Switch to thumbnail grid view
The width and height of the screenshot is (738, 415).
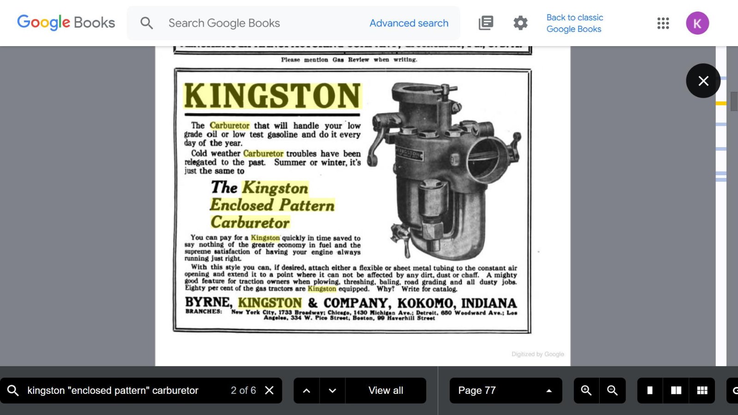(702, 391)
